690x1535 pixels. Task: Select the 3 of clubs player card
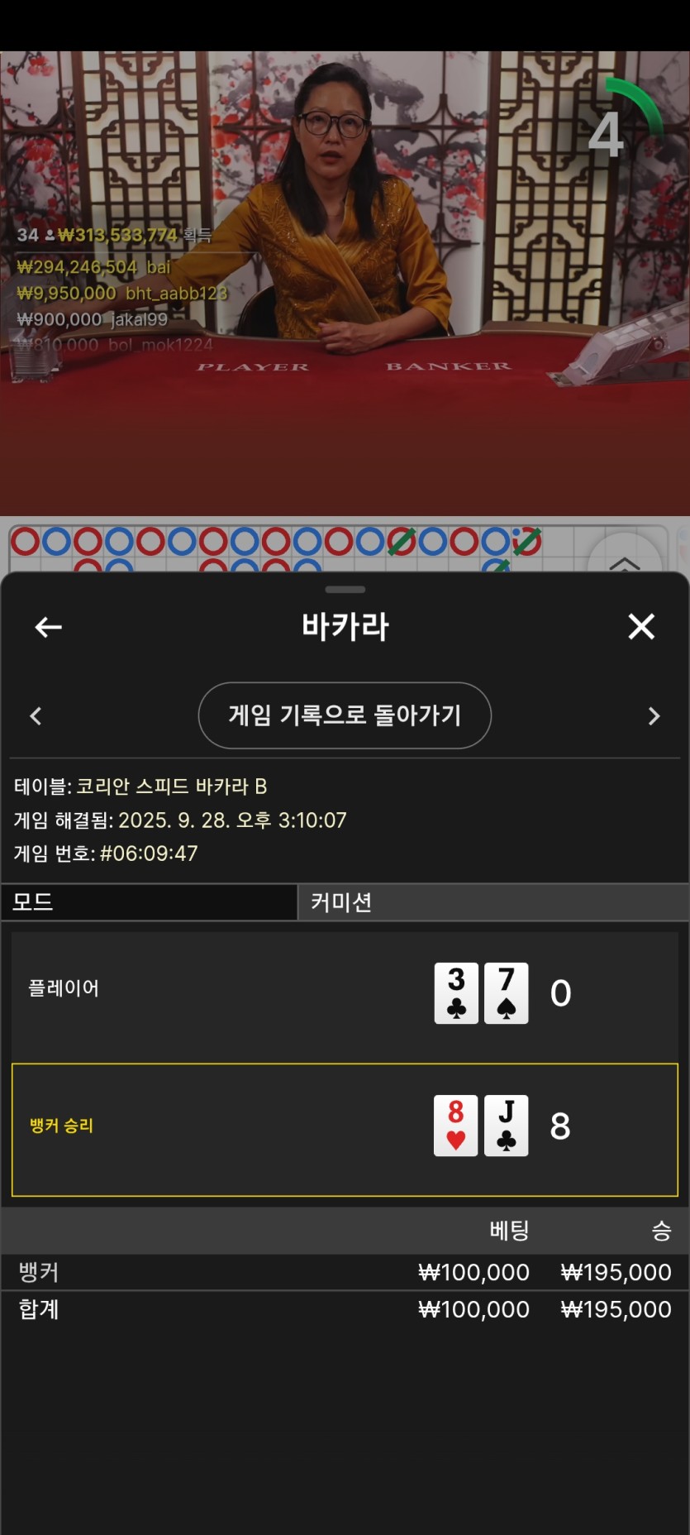(456, 993)
